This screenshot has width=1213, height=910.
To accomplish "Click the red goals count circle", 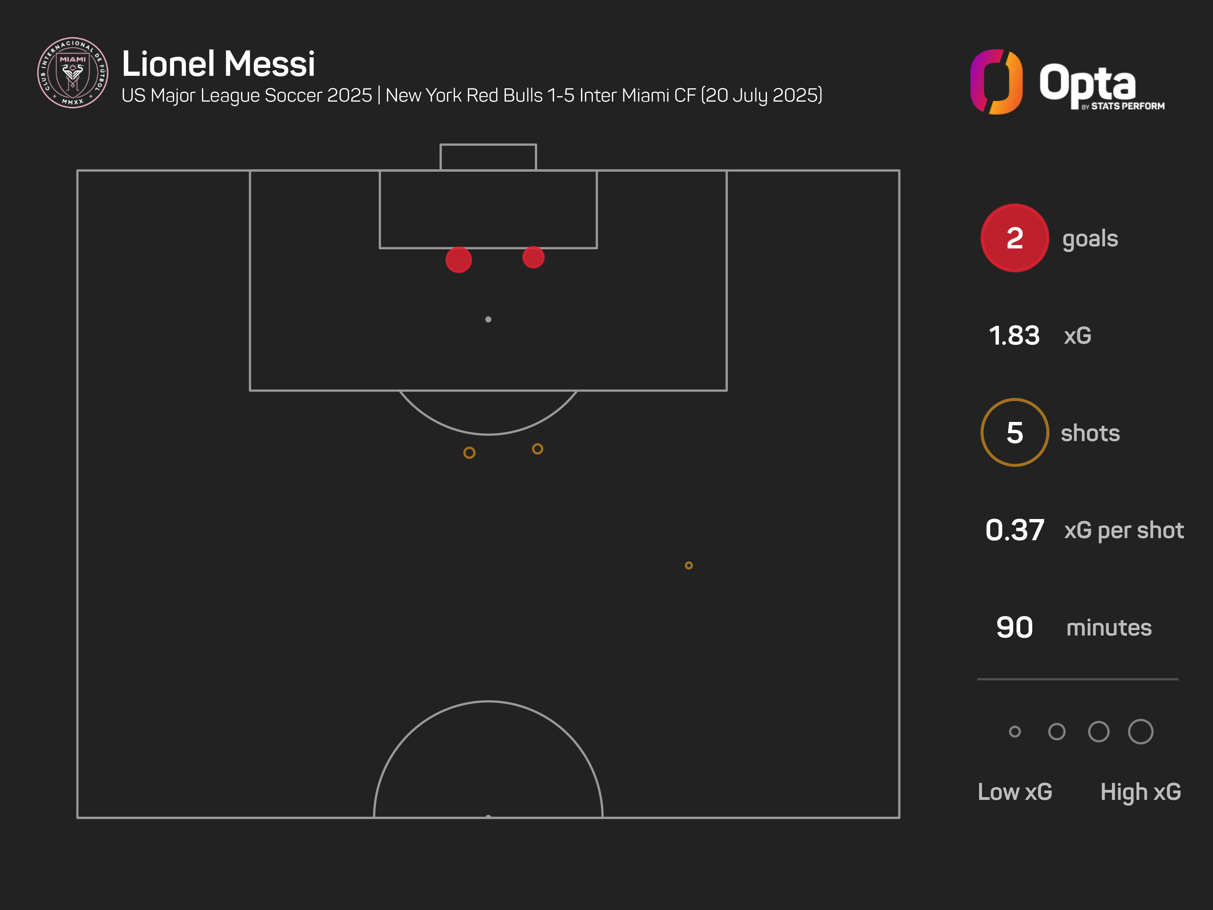I will (x=1014, y=238).
